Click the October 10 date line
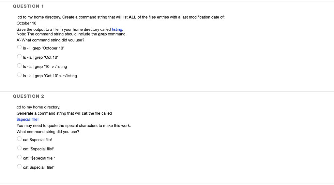The width and height of the screenshot is (334, 185). (x=26, y=23)
